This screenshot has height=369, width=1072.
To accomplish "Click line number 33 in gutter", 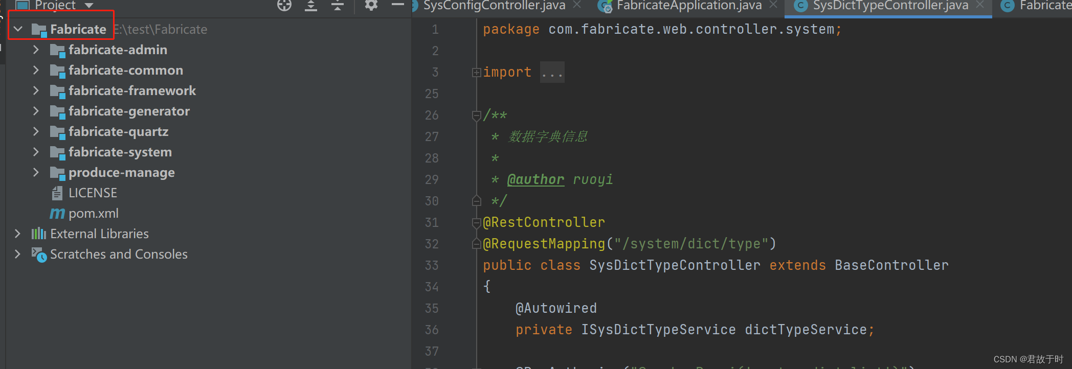I will tap(432, 265).
